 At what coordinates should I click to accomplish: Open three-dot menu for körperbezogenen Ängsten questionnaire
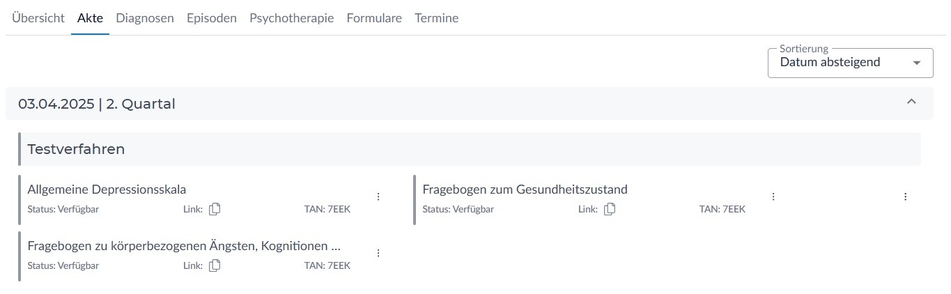[378, 253]
